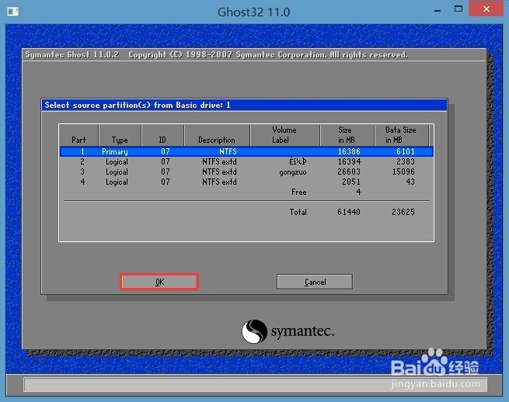This screenshot has width=509, height=402.
Task: Select partition 1 Primary NTFS row
Action: [246, 151]
